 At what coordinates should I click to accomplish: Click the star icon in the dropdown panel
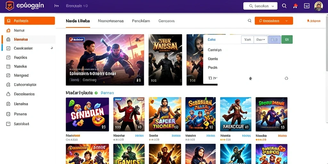[x=250, y=78]
